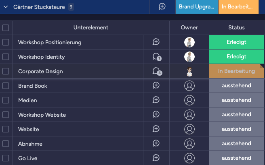Collapse the Gärtner Stuckateure subitems chevron
Screen dimensions: 265x165
click(6, 7)
